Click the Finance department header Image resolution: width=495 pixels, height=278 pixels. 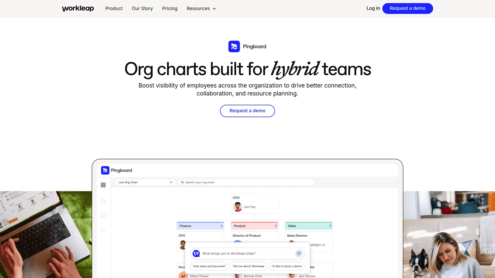(200, 226)
